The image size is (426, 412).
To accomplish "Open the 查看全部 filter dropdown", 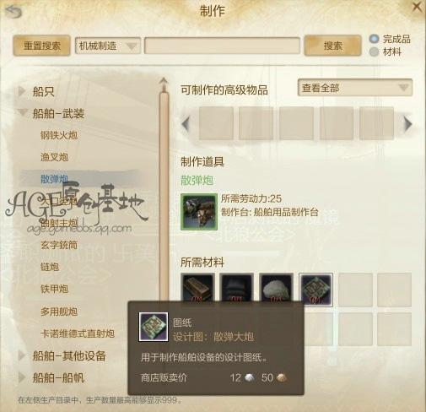I will tap(355, 88).
